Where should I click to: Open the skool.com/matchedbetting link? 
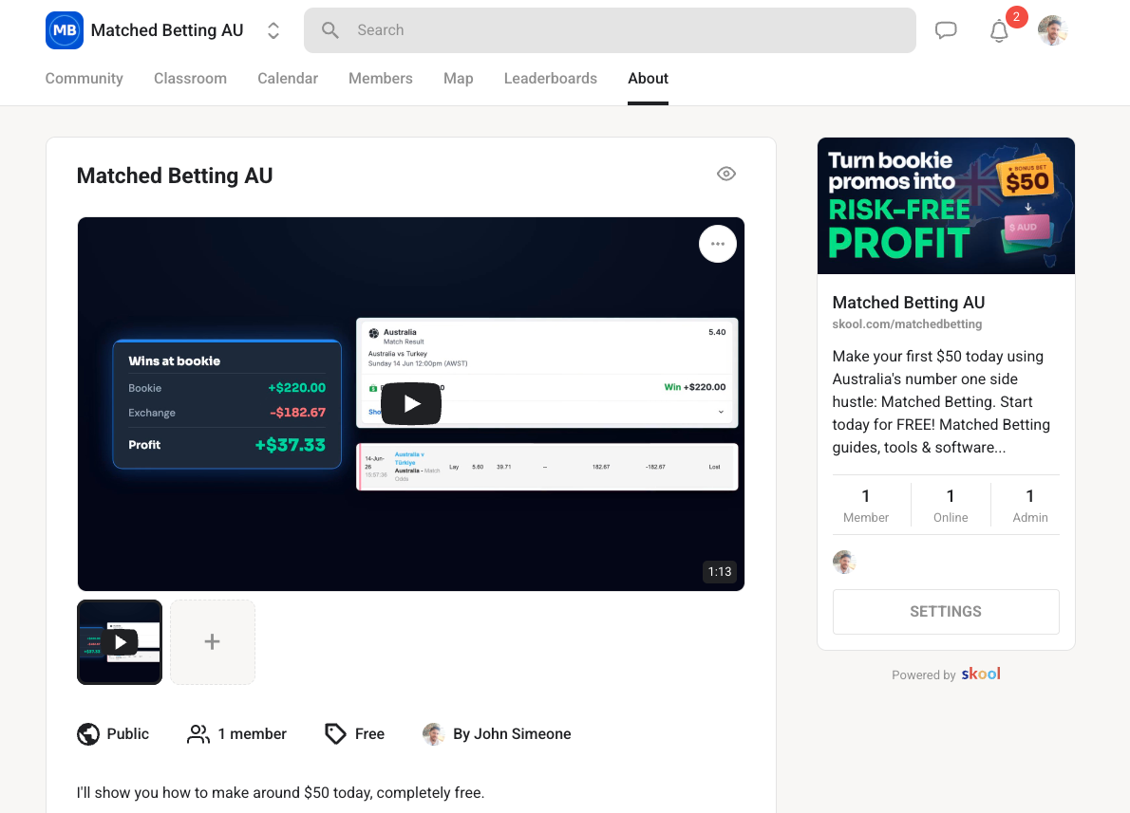click(907, 324)
